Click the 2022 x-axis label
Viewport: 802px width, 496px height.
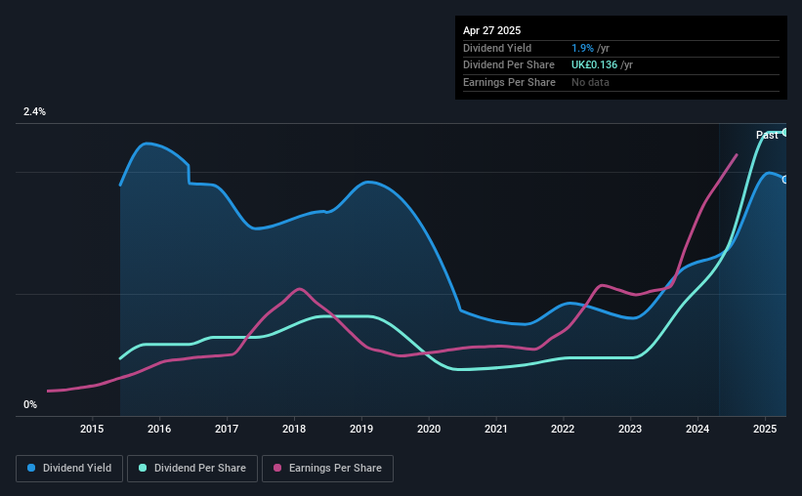(563, 429)
